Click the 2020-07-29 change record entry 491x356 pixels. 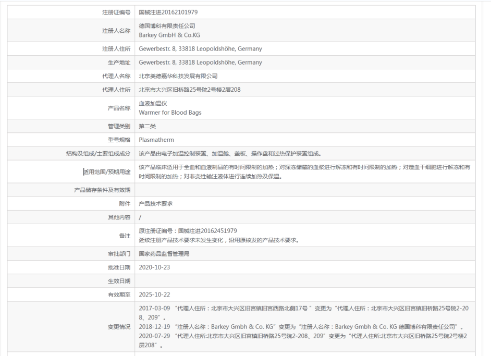(x=303, y=341)
